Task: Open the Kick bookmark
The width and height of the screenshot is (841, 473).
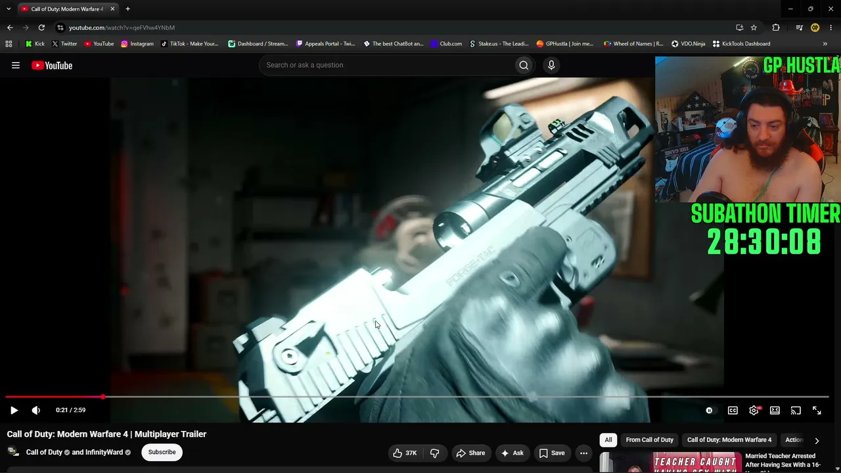Action: pos(35,44)
